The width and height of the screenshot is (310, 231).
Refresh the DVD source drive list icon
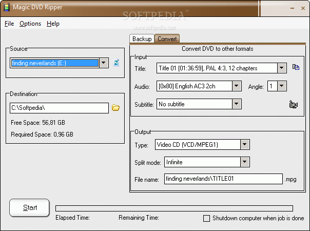(116, 63)
